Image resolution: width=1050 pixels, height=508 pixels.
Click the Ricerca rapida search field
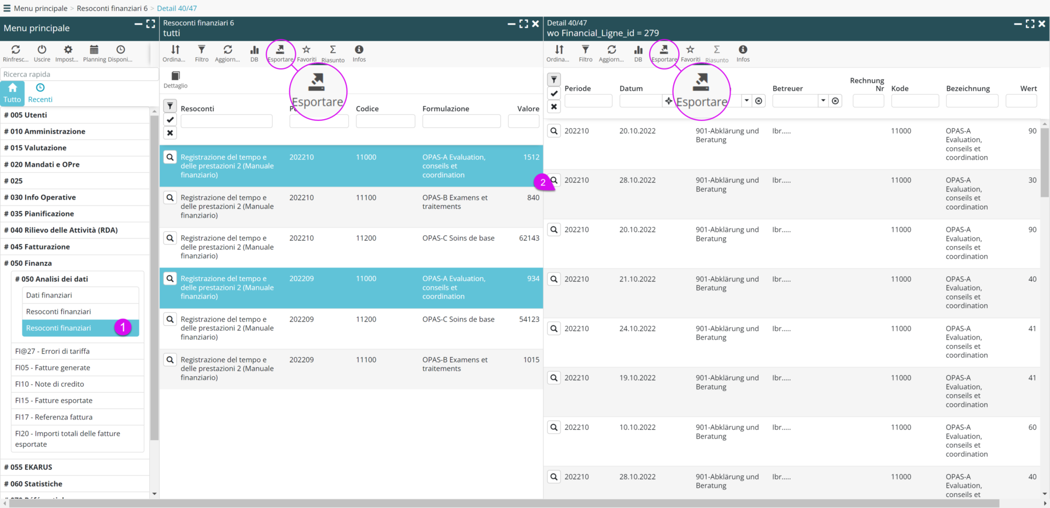coord(79,74)
